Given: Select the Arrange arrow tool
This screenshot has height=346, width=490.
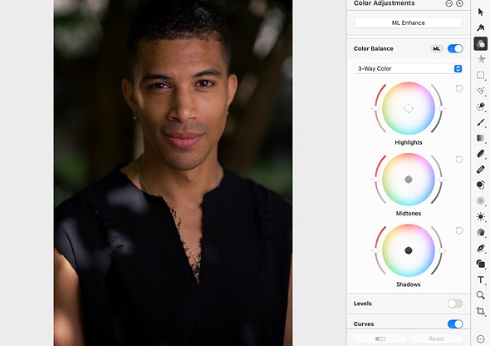Looking at the screenshot, I should click(x=481, y=12).
